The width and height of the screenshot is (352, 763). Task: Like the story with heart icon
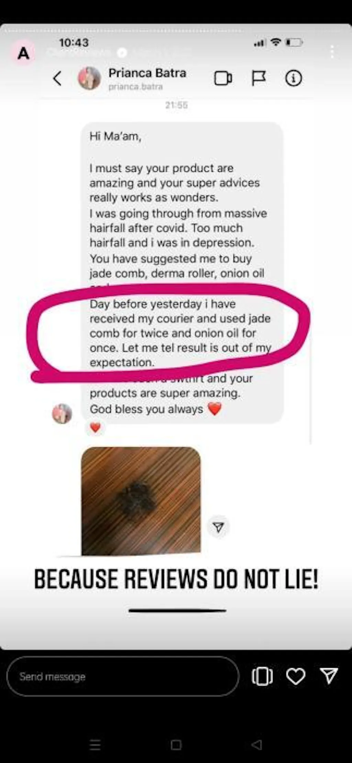point(296,676)
